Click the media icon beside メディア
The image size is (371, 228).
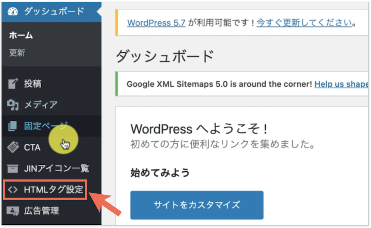click(x=13, y=105)
